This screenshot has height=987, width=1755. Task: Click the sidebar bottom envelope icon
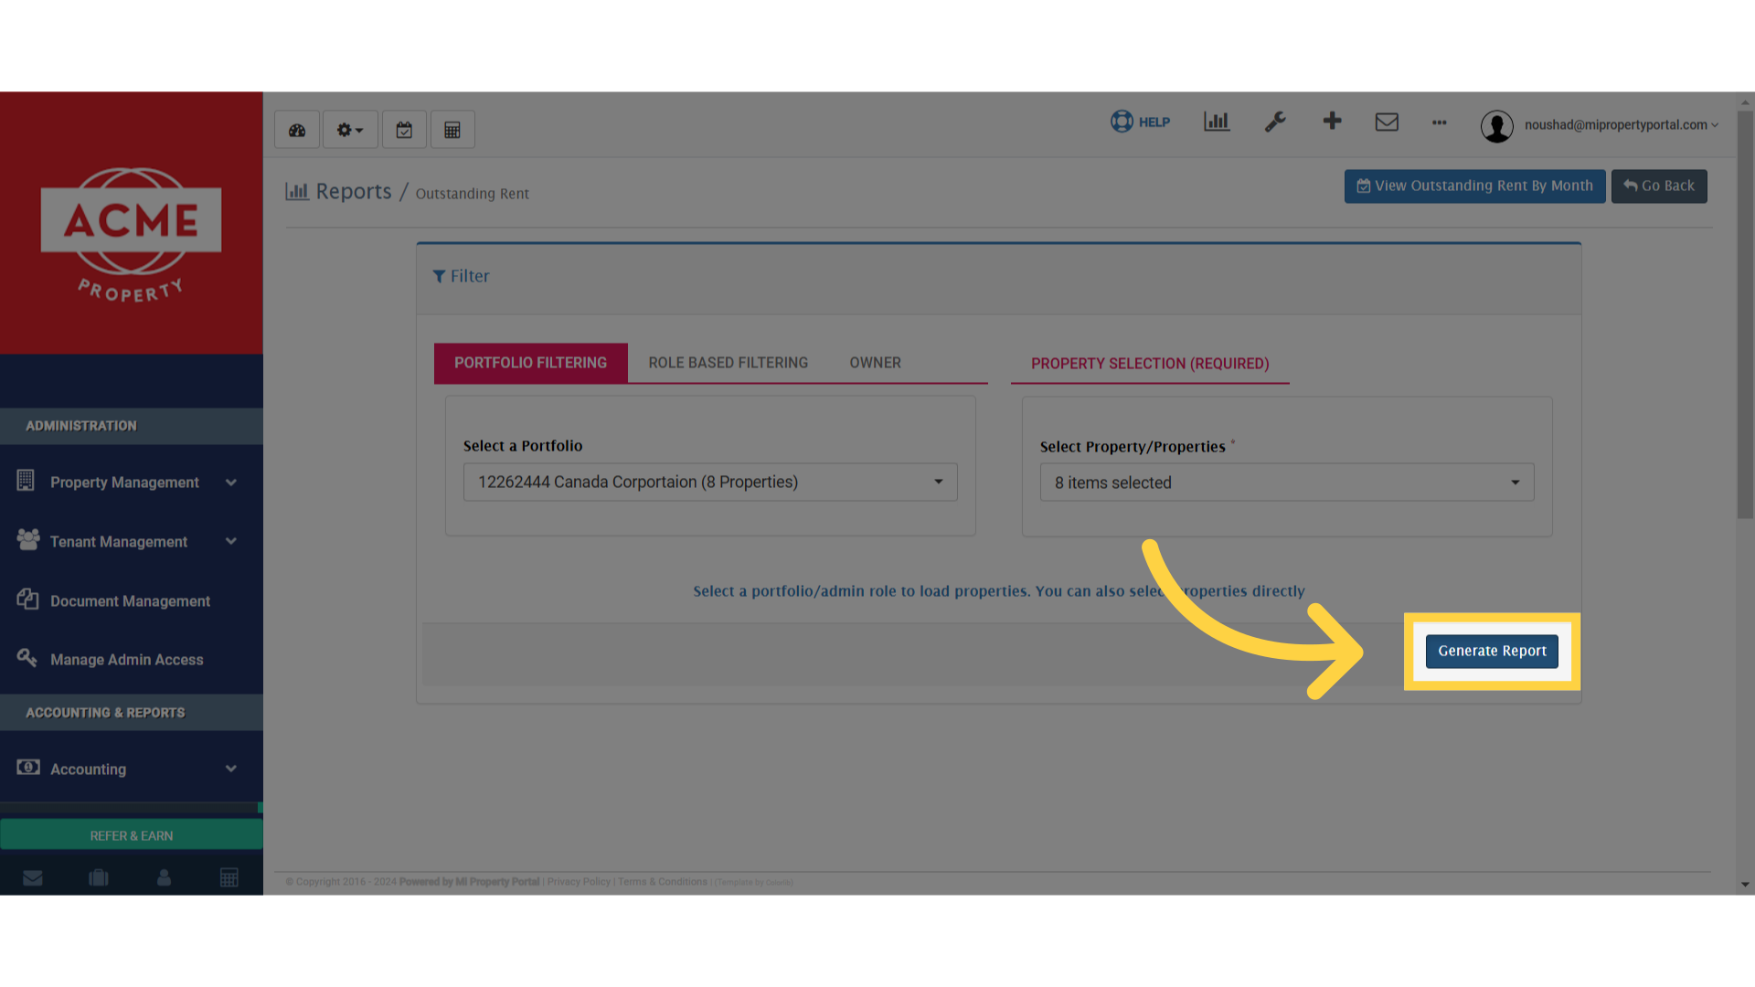point(33,878)
